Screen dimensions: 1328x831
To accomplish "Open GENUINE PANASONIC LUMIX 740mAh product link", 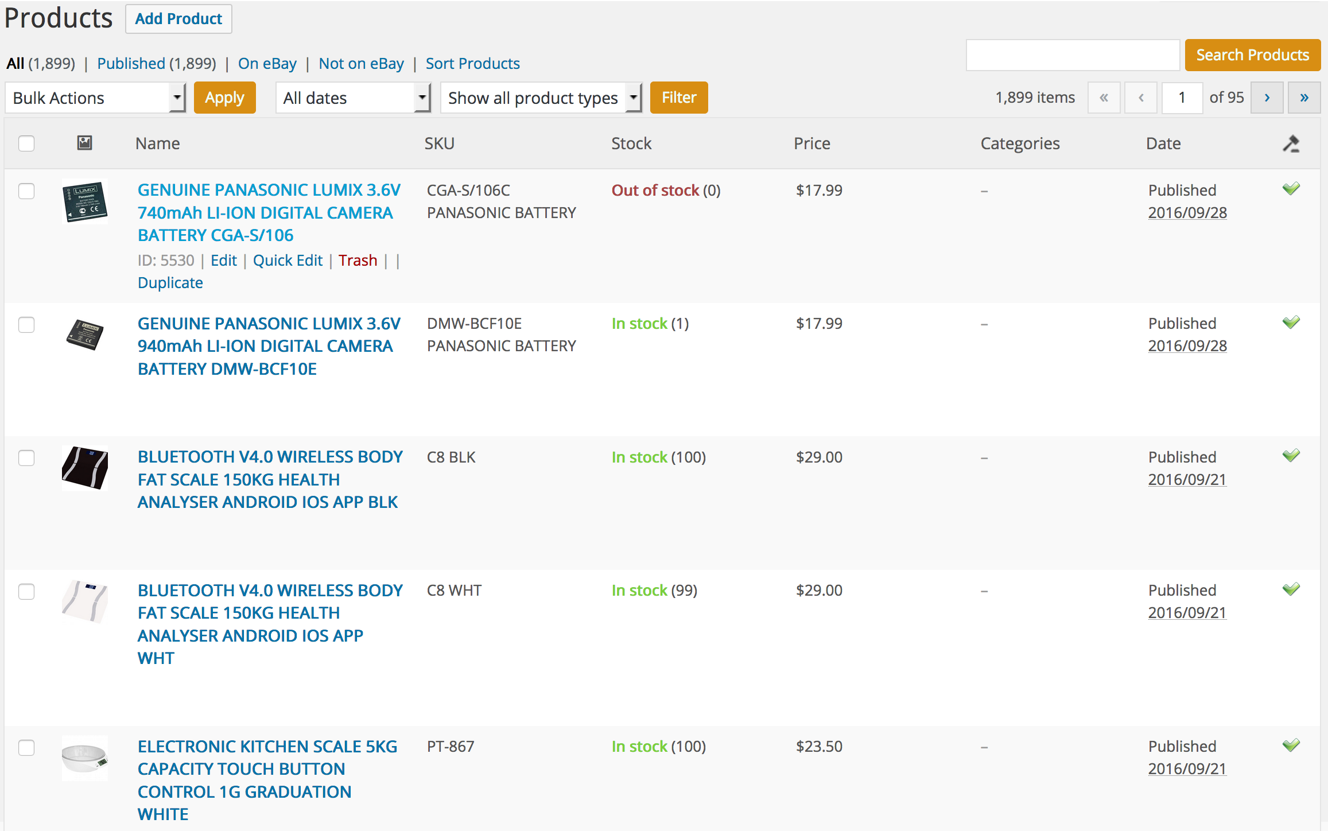I will click(269, 212).
